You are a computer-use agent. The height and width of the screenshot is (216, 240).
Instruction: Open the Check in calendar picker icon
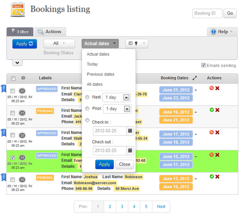pyautogui.click(x=130, y=131)
